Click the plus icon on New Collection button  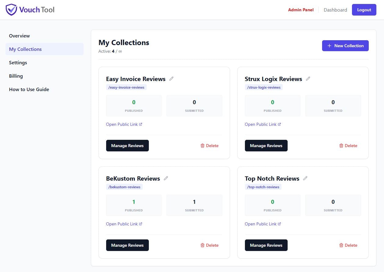(x=329, y=46)
